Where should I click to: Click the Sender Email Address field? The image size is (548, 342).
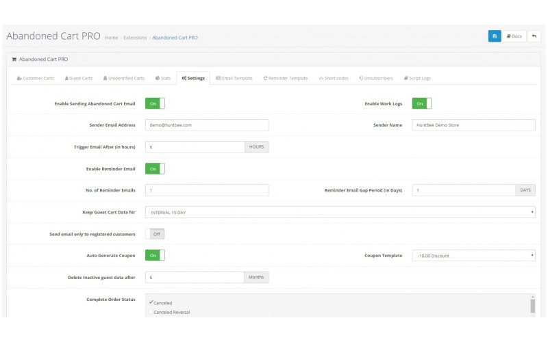point(207,125)
